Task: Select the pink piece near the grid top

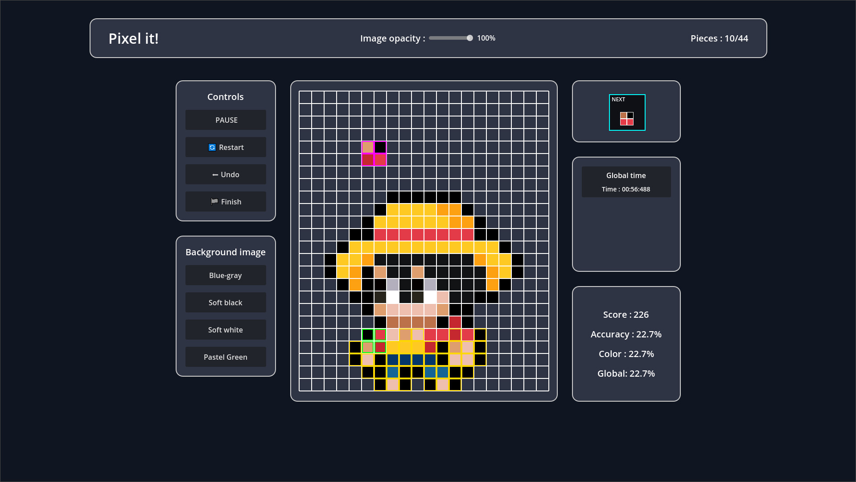Action: 374,153
